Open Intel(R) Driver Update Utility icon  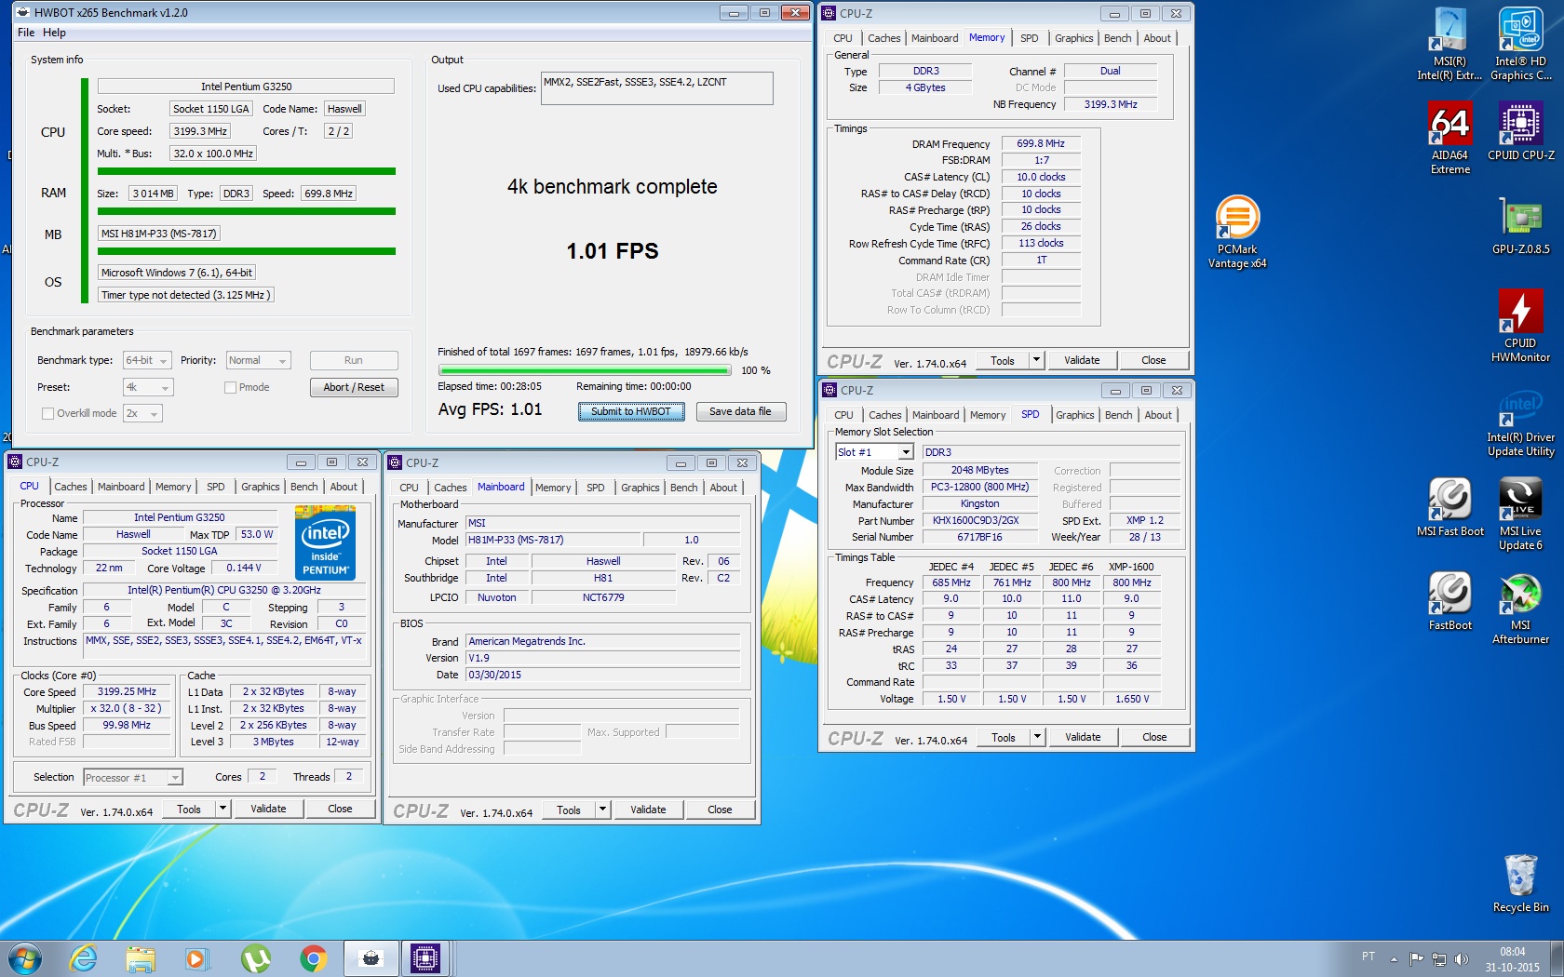(x=1521, y=425)
